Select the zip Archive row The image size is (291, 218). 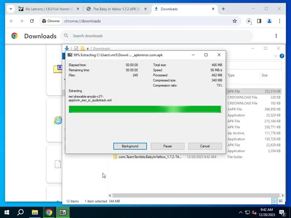[253, 133]
